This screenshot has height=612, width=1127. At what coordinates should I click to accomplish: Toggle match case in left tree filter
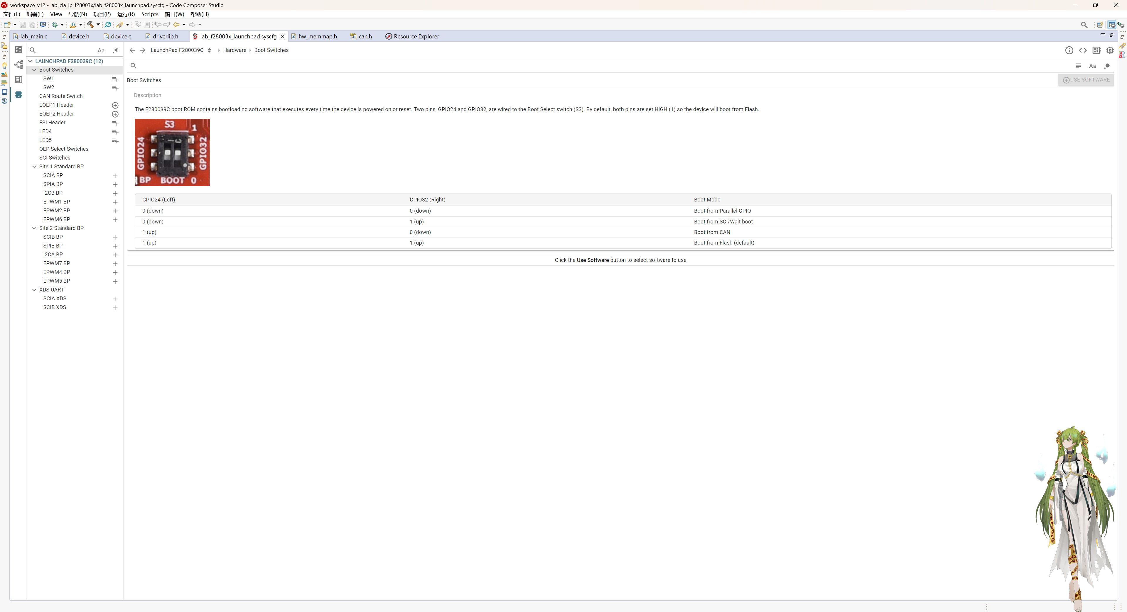click(101, 50)
